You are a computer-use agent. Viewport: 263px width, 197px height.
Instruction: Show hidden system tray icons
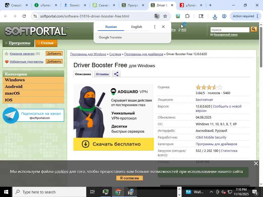point(211,192)
